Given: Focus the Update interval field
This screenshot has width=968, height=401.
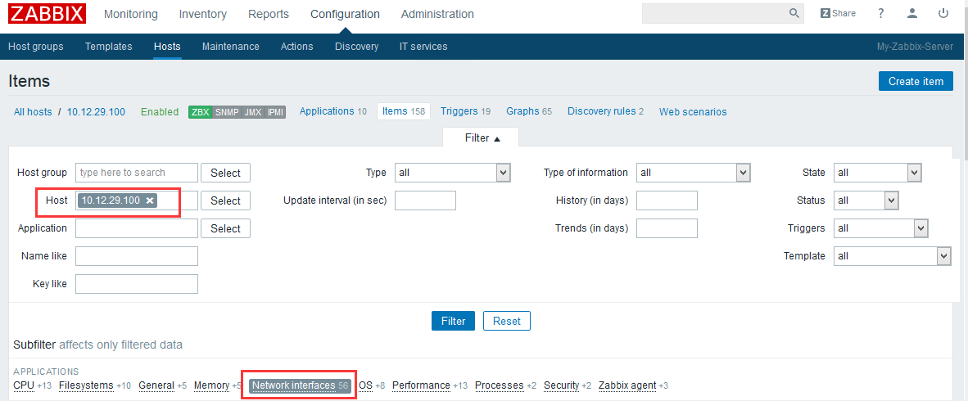Looking at the screenshot, I should (425, 200).
